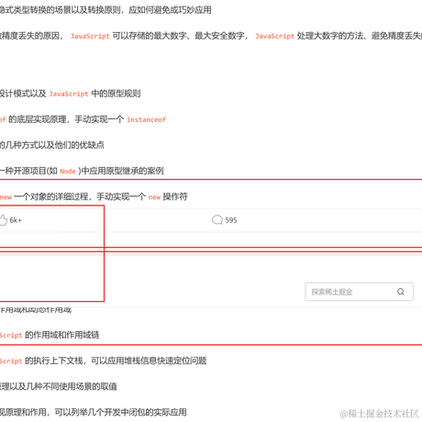Click text 中应用原型继承的案例
The image size is (422, 422).
pos(122,171)
